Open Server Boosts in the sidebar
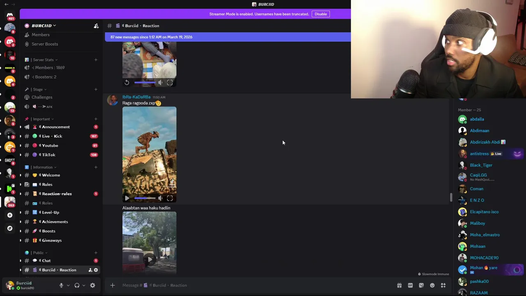This screenshot has height=296, width=526. coord(45,44)
